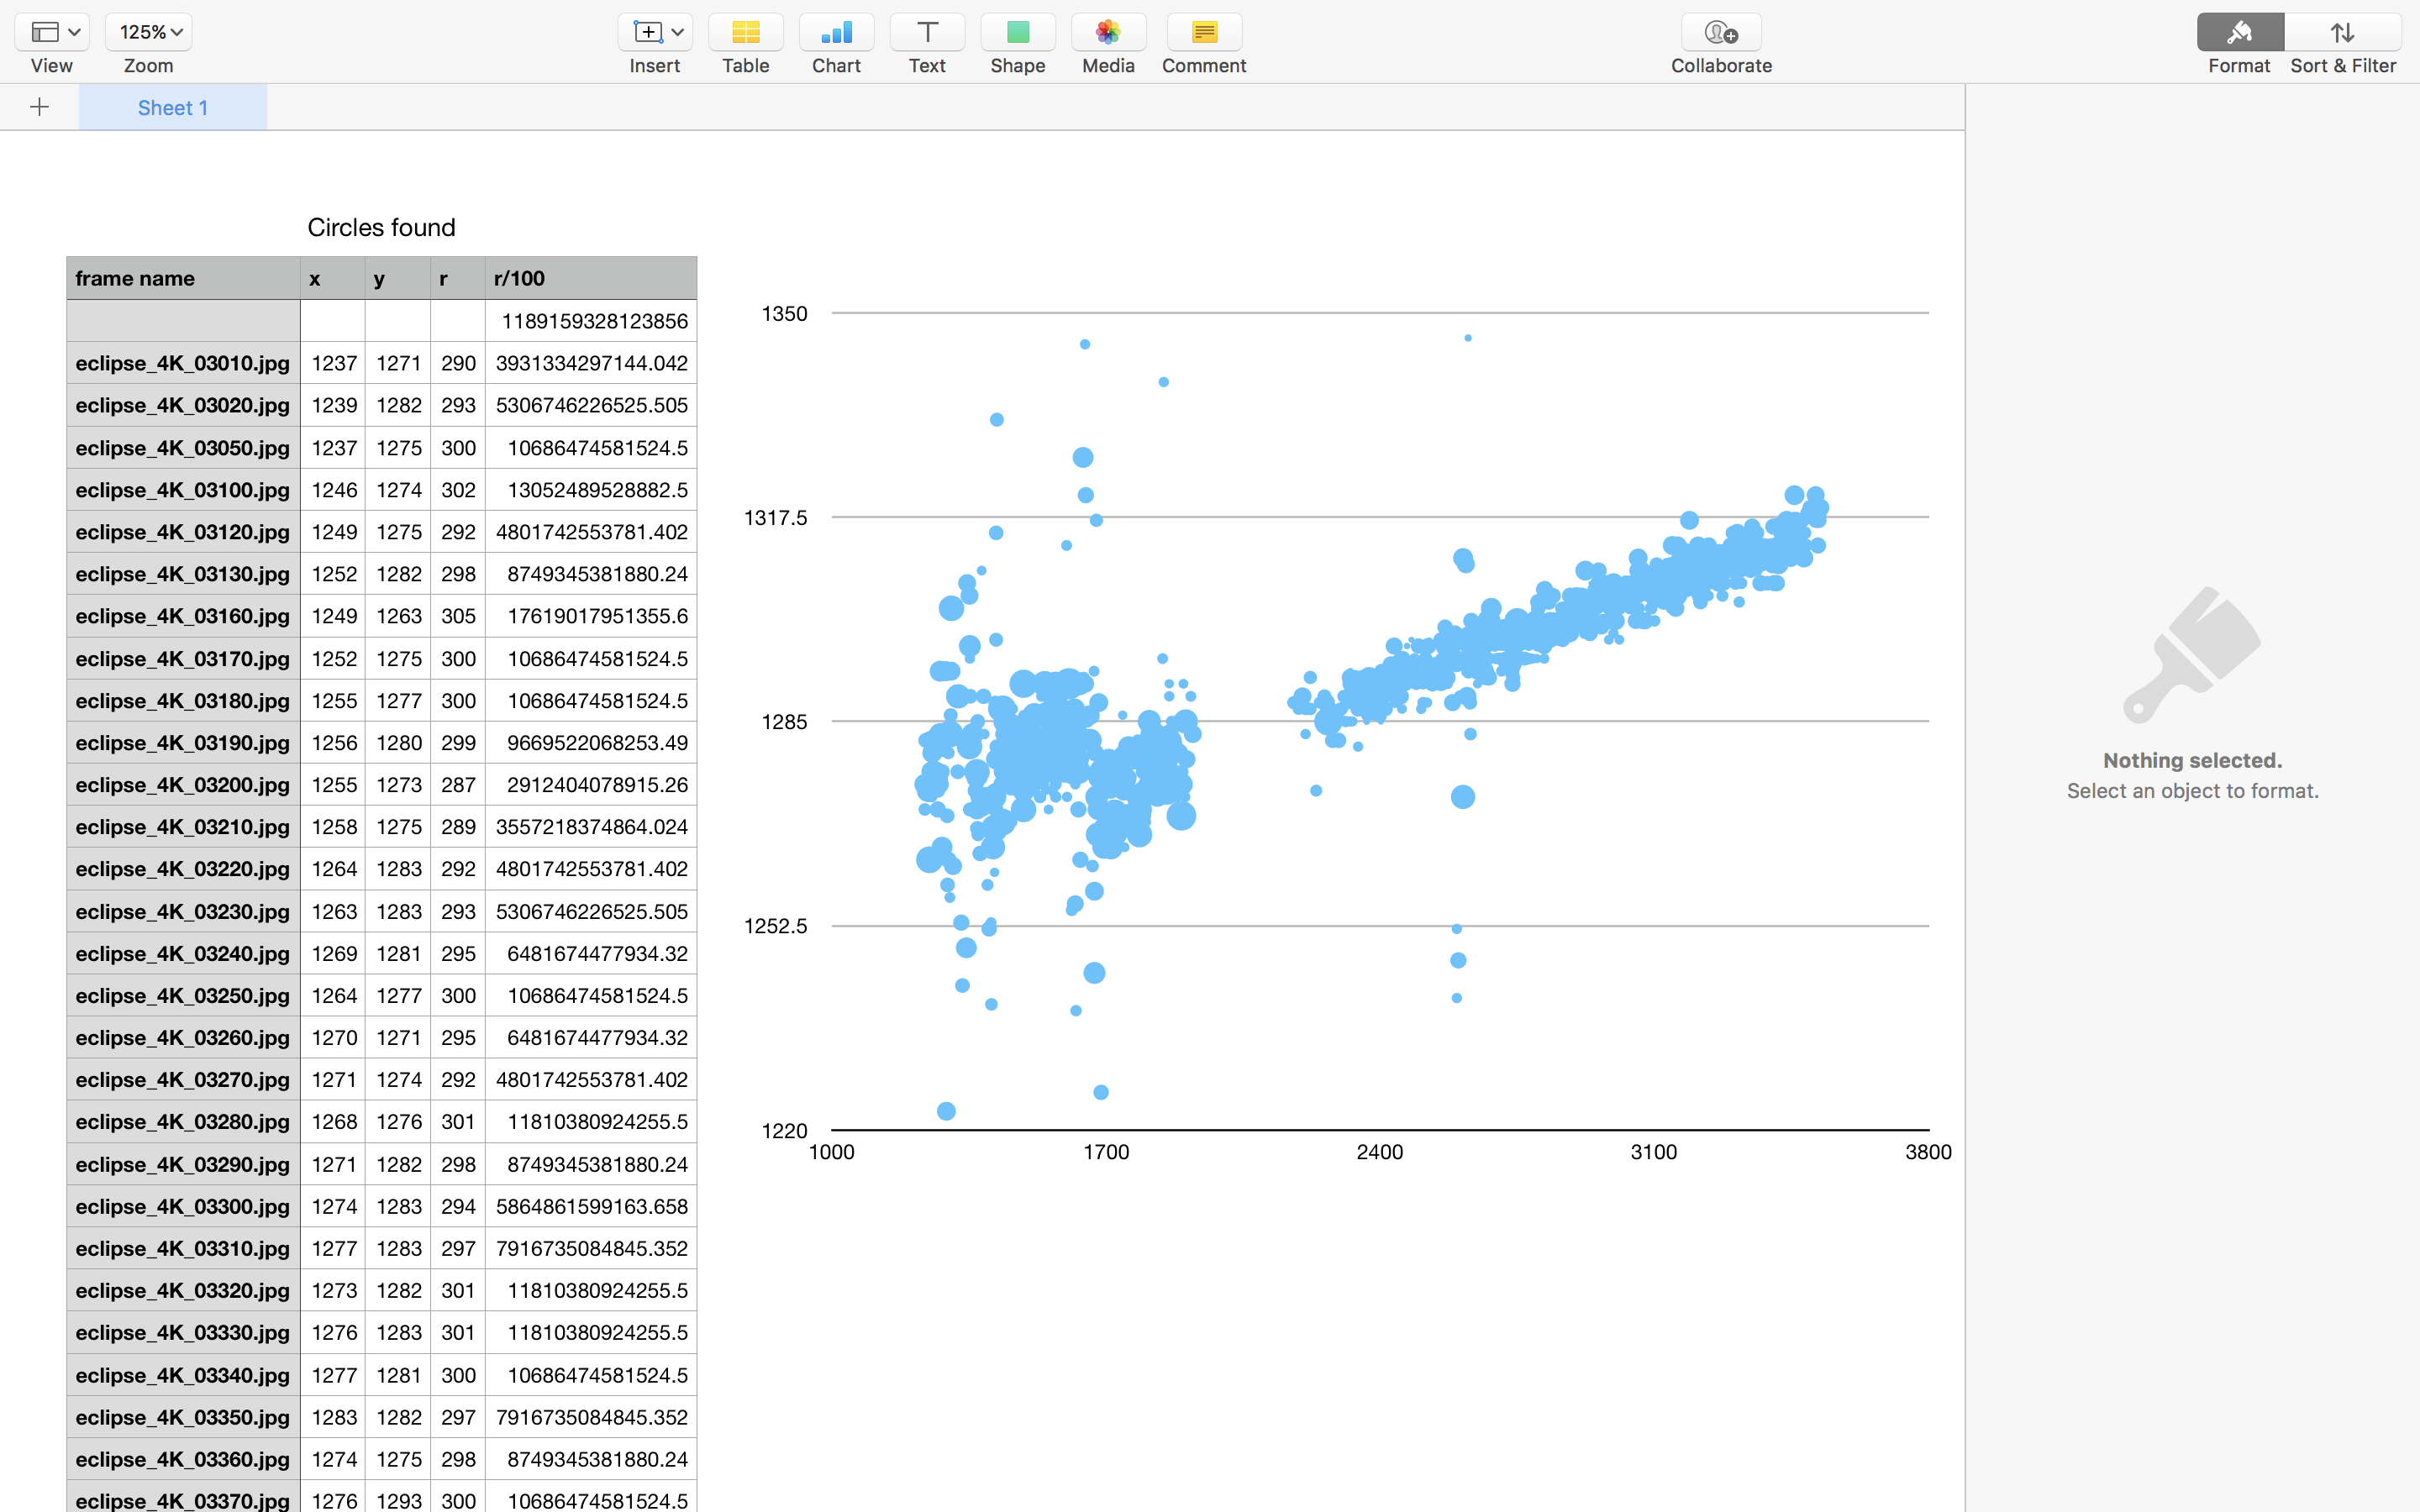Click the Comment icon in toolbar
Screen dimensions: 2420x1512
coord(1204,29)
